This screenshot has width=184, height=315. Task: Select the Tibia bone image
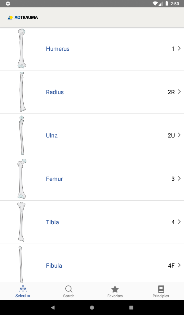(21, 222)
